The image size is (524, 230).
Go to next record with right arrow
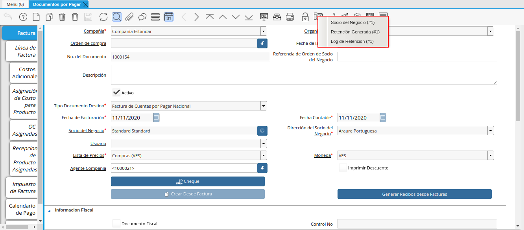196,17
